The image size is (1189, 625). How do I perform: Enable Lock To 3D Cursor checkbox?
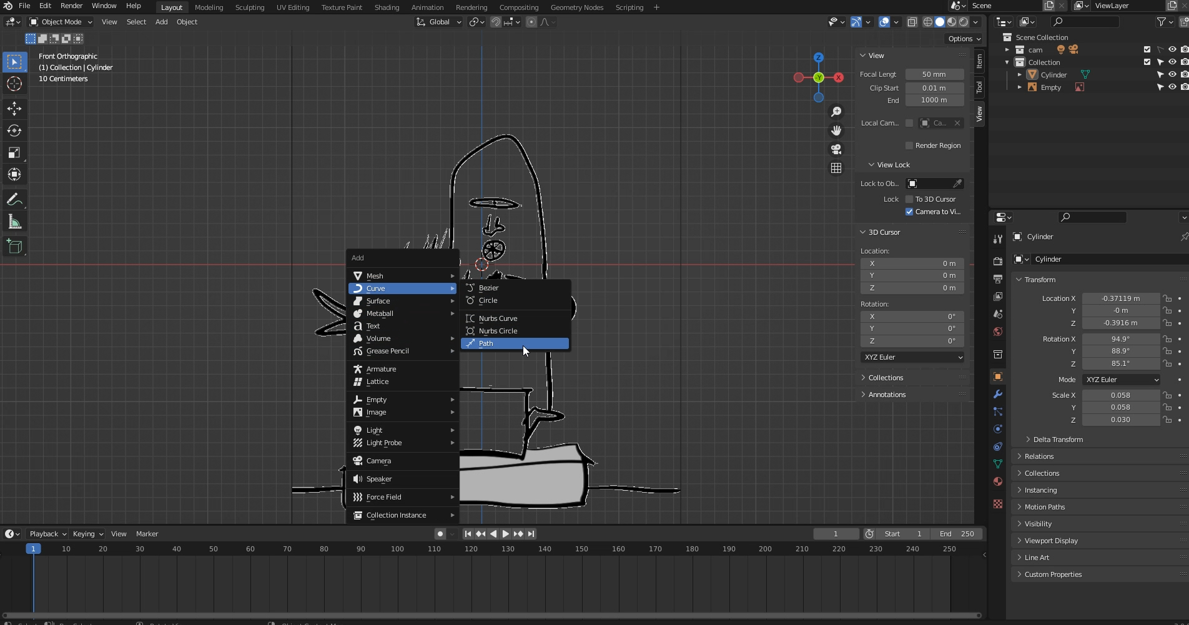click(909, 199)
